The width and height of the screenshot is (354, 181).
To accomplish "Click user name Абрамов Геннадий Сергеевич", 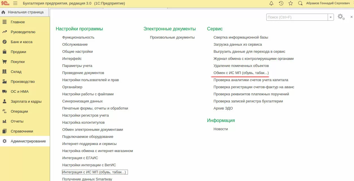I will pyautogui.click(x=328, y=3).
